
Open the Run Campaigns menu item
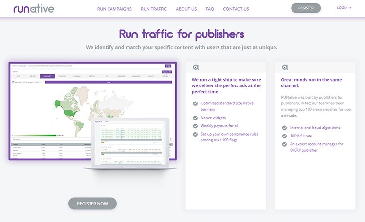pos(114,9)
